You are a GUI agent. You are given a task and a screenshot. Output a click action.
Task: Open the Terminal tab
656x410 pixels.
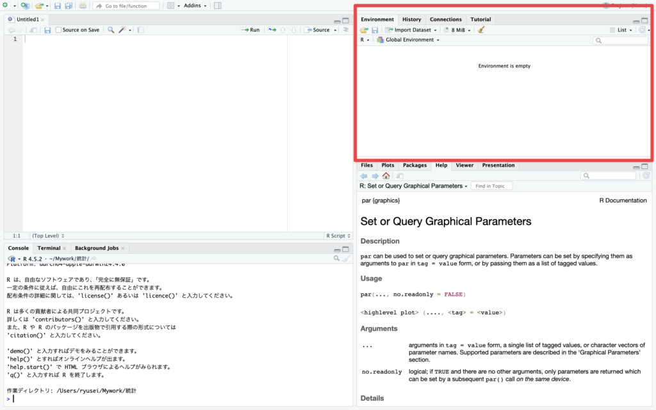[x=49, y=248]
